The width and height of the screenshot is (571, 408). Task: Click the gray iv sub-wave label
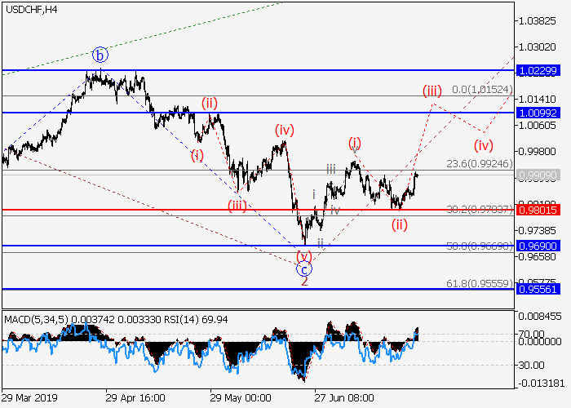tap(335, 210)
